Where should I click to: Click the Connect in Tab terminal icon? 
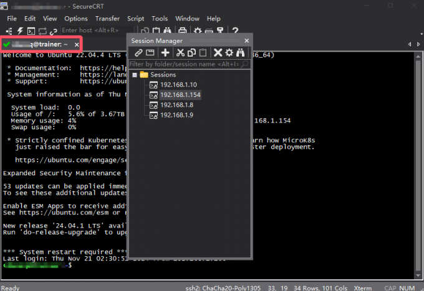click(x=31, y=31)
